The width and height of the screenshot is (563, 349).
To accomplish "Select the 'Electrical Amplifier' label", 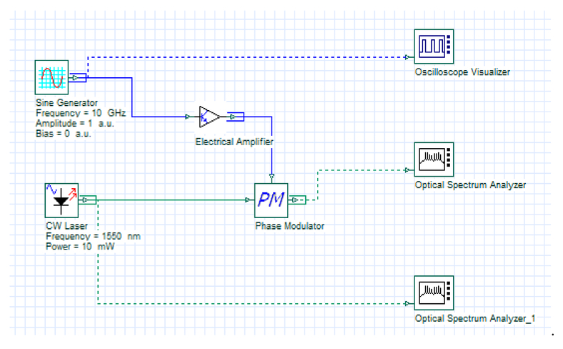I will coord(234,142).
